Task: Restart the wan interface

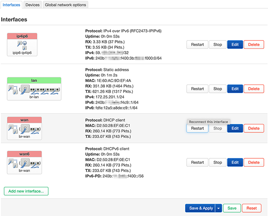Action: [197, 129]
